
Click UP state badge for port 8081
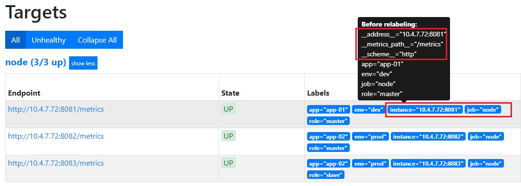(x=229, y=109)
